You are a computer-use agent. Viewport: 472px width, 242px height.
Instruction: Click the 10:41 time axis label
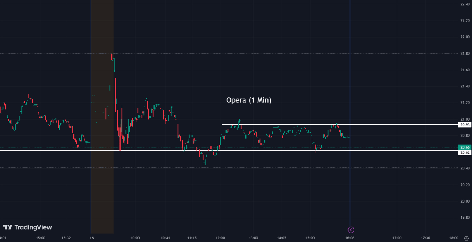point(165,238)
